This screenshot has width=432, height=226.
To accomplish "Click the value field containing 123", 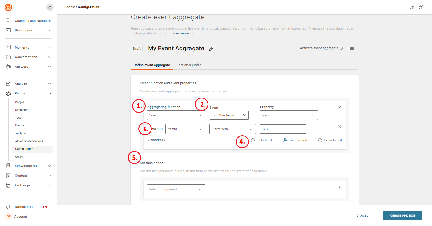I will point(283,129).
